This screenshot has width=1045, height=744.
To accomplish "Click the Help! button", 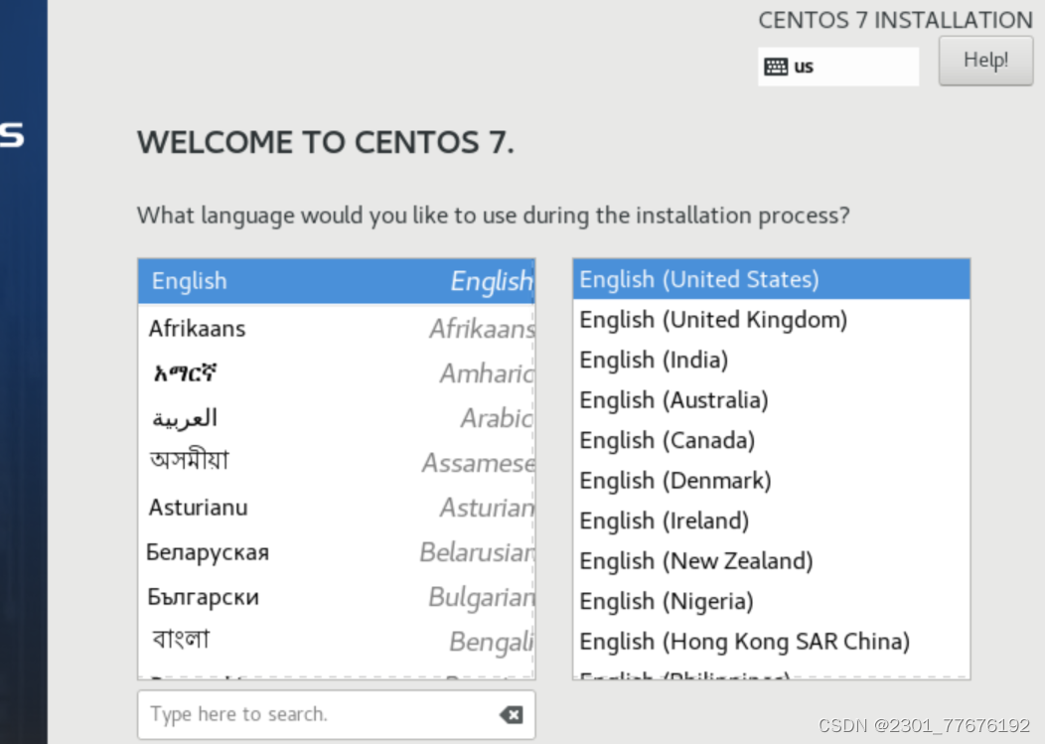I will (985, 61).
